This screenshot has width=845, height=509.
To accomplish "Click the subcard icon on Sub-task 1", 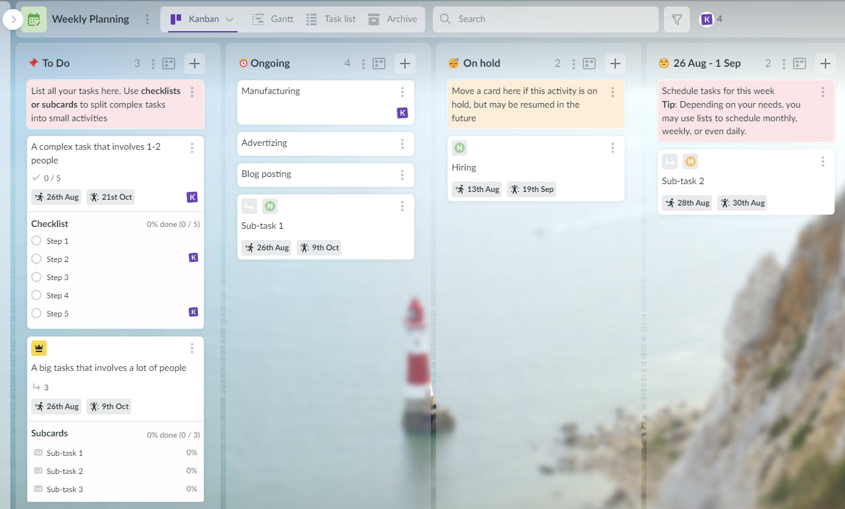I will pyautogui.click(x=249, y=206).
